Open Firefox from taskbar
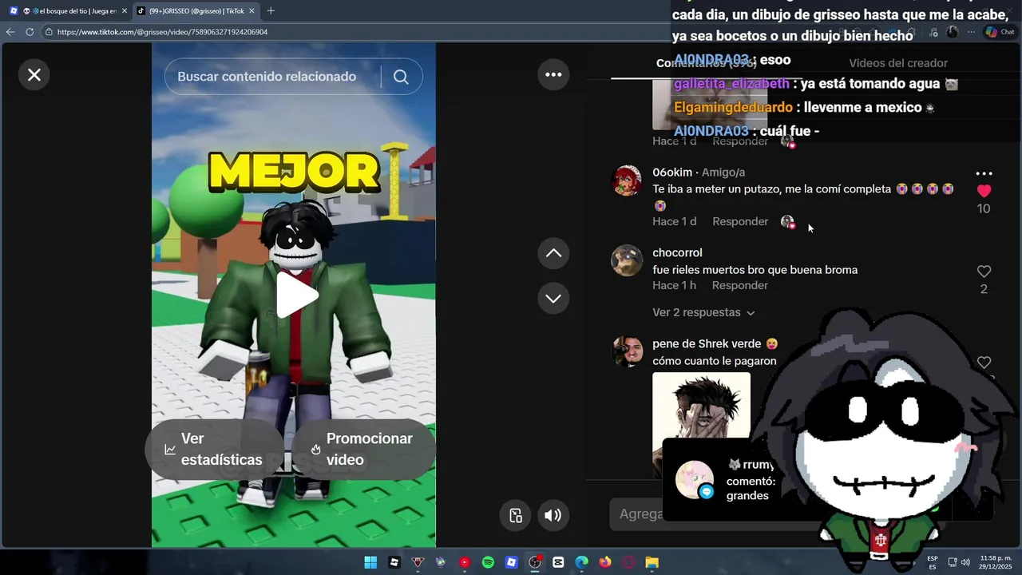The image size is (1022, 575). 605,562
